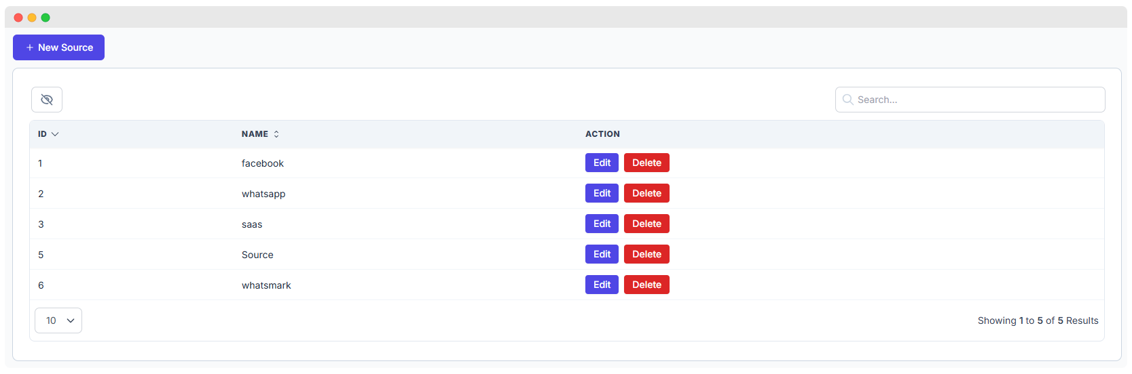This screenshot has height=374, width=1132.
Task: Delete the whatsmark source
Action: tap(646, 285)
